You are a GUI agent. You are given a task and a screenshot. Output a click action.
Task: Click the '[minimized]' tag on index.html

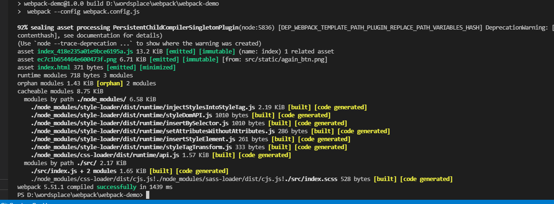tap(157, 67)
